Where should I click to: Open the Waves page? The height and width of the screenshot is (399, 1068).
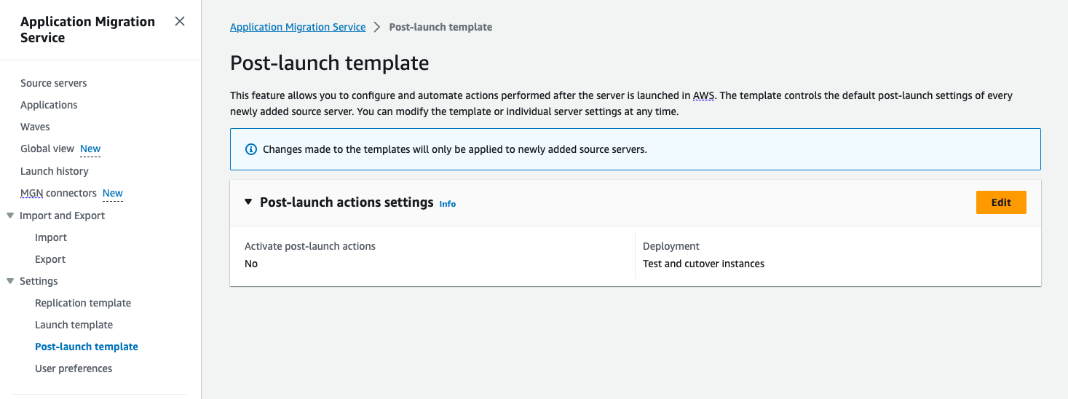point(35,127)
